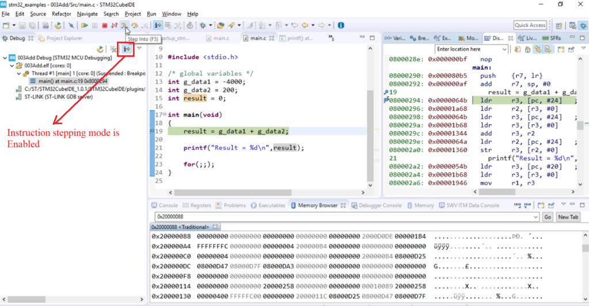Toggle Show Source in Disassembly view
This screenshot has width=589, height=306.
point(548,49)
